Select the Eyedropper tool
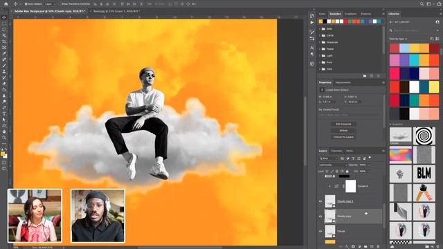 (x=4, y=53)
